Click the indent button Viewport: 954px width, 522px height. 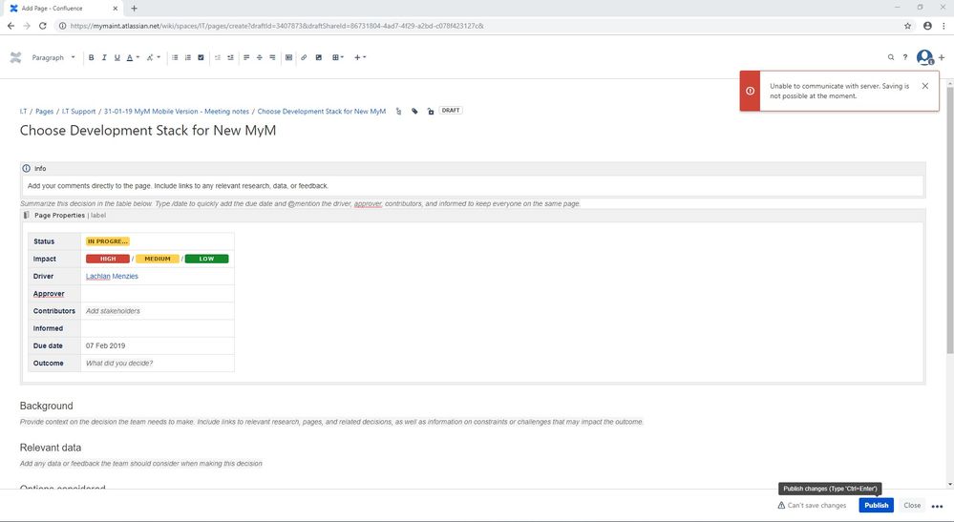point(230,57)
